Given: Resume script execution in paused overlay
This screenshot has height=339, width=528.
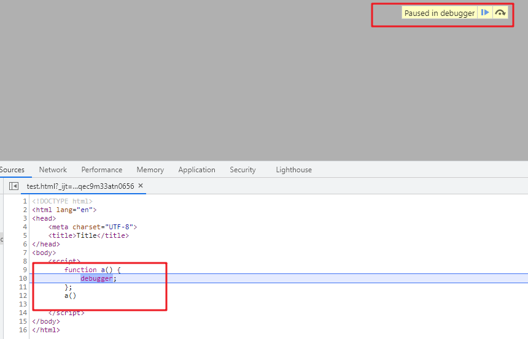Looking at the screenshot, I should click(485, 13).
